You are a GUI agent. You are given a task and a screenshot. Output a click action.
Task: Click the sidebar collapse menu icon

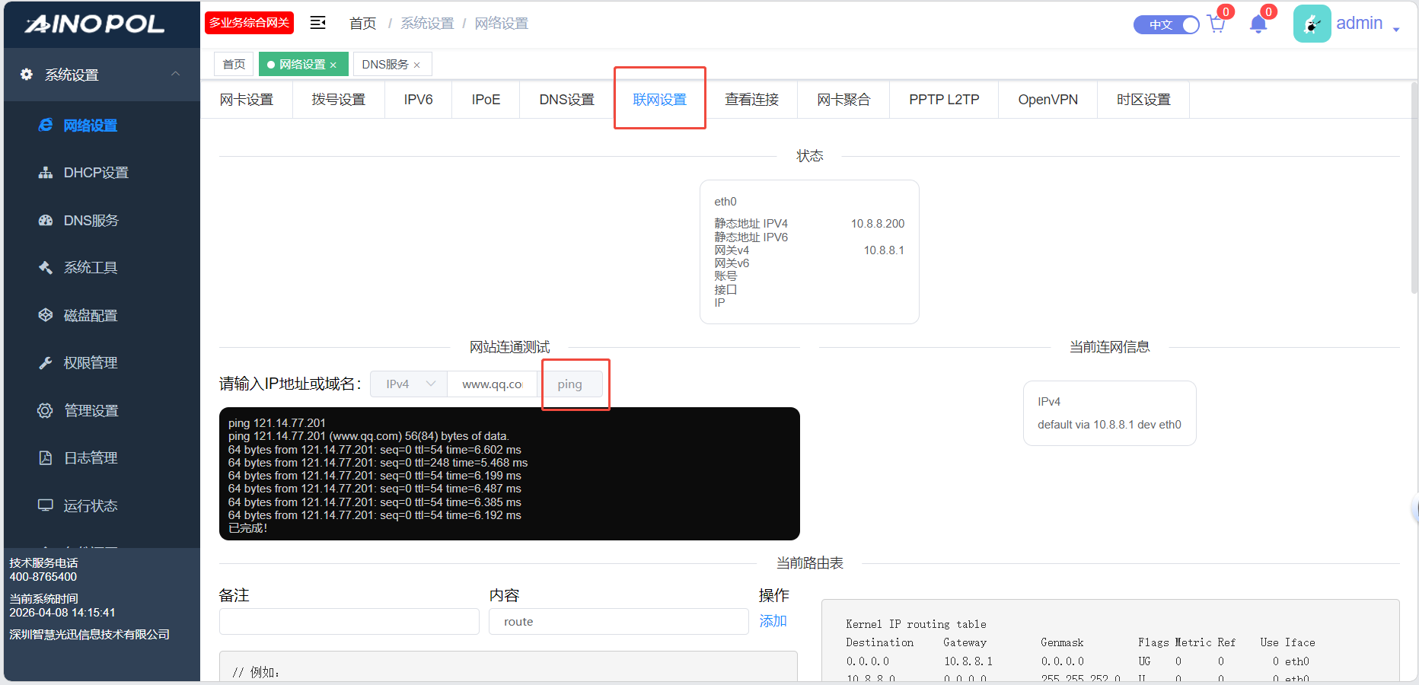click(318, 23)
